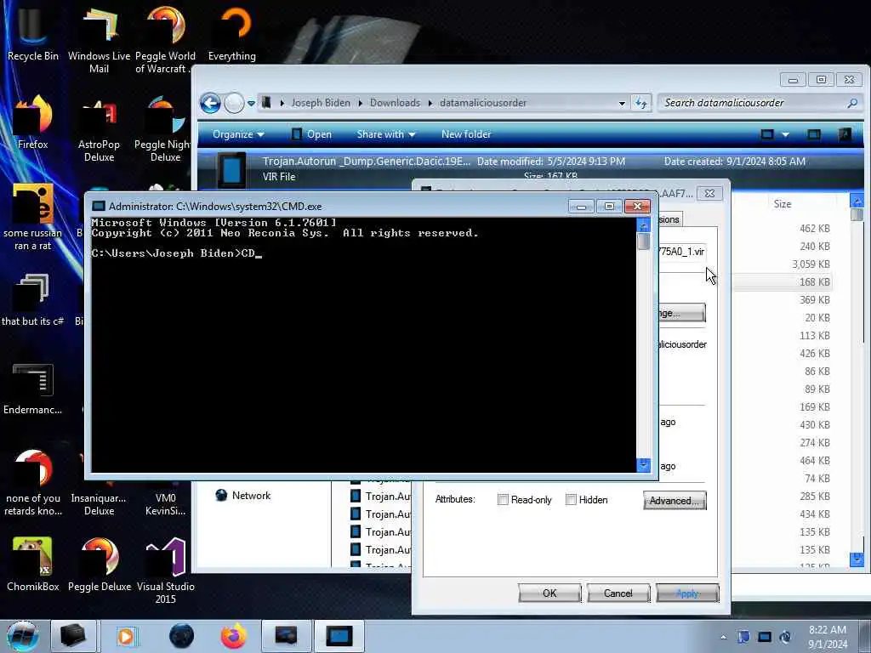The height and width of the screenshot is (653, 871).
Task: Open the change-view options arrow
Action: 785,134
